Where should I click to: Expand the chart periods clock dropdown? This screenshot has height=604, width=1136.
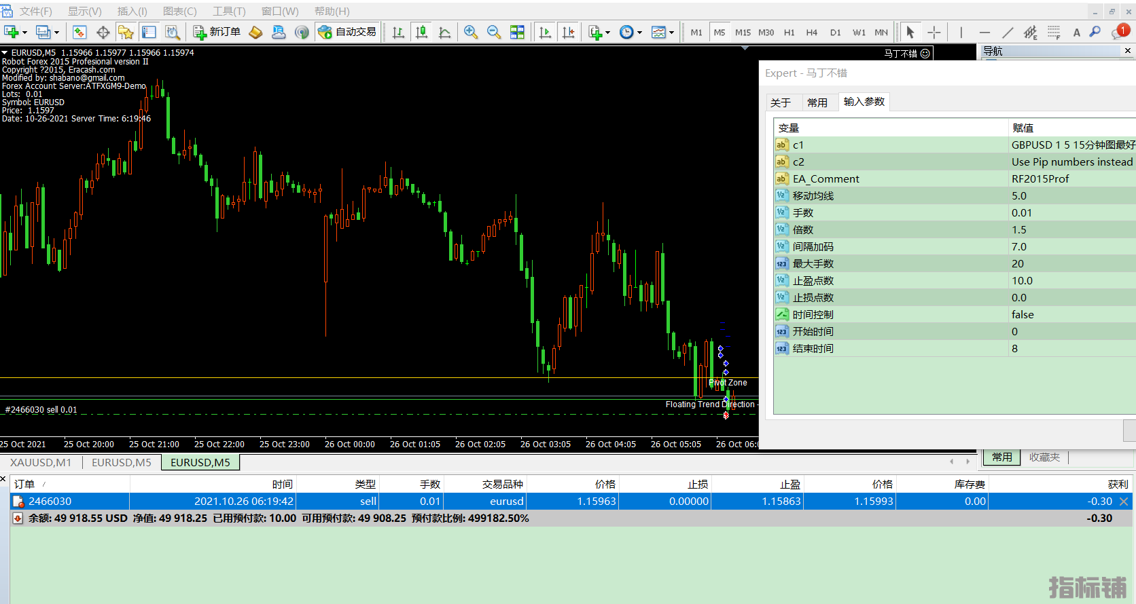(639, 33)
